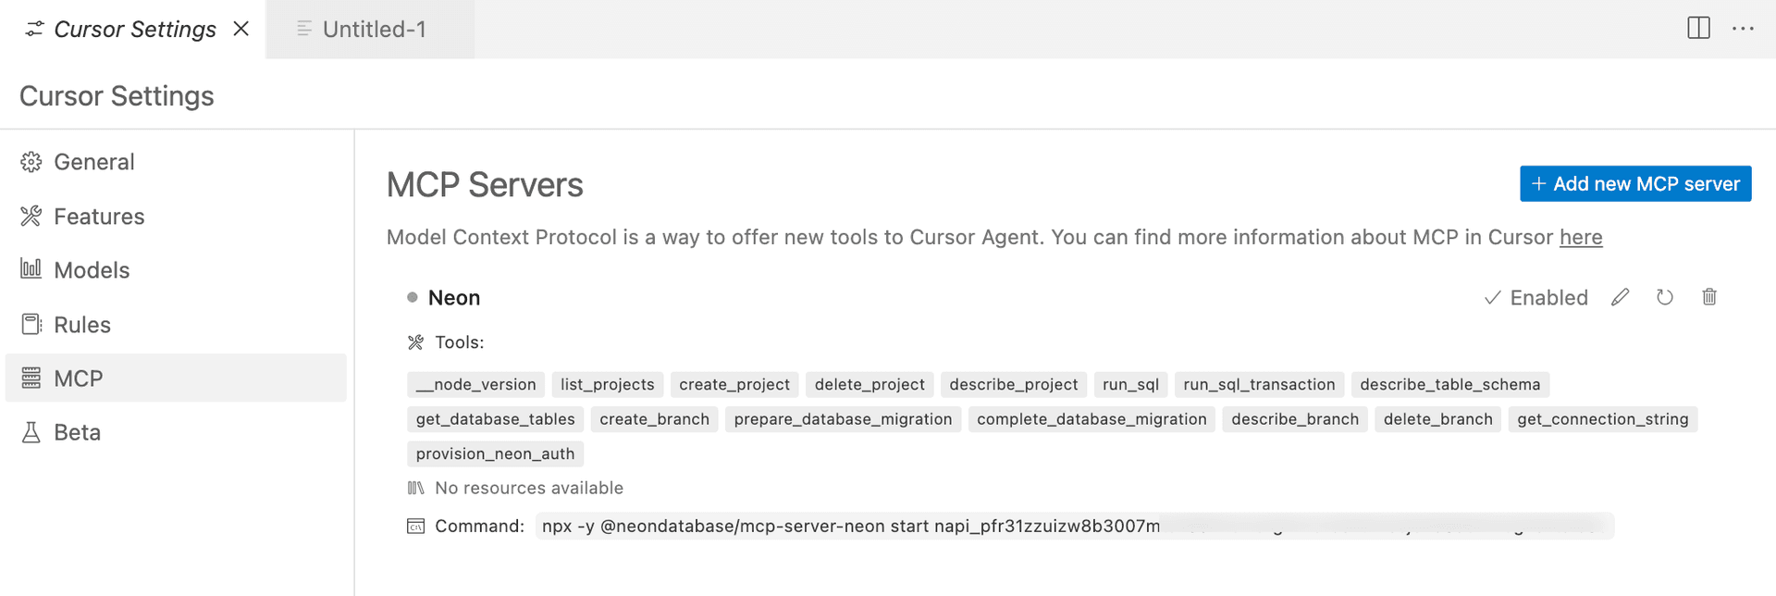Click the pencil edit icon for Neon server
This screenshot has height=596, width=1776.
pyautogui.click(x=1620, y=297)
